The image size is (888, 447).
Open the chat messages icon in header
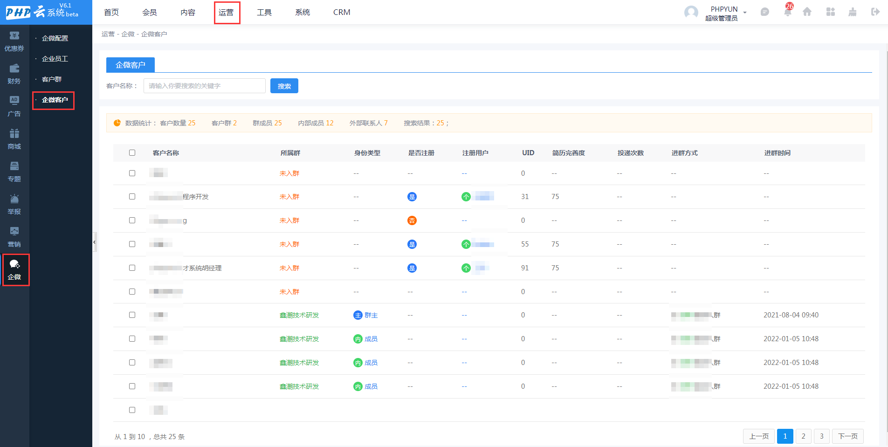(x=764, y=12)
